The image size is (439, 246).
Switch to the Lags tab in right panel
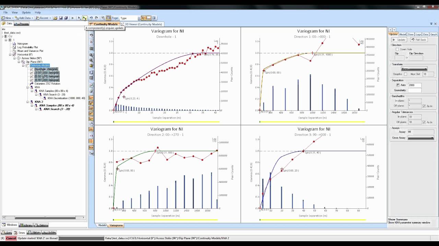[418, 34]
